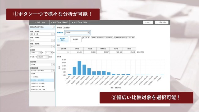Open the 統計データ（給与） menu
This screenshot has width=199, height=112.
[80, 22]
